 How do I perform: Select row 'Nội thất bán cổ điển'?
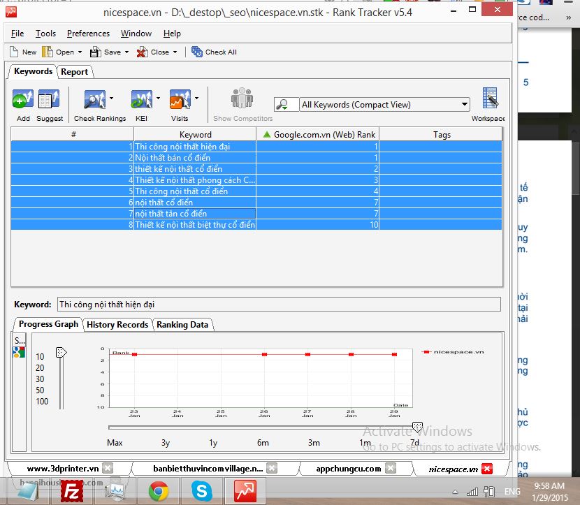[x=256, y=157]
